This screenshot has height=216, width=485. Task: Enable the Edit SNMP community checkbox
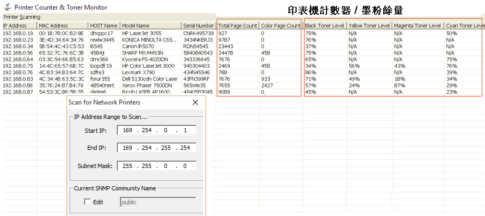pos(88,202)
